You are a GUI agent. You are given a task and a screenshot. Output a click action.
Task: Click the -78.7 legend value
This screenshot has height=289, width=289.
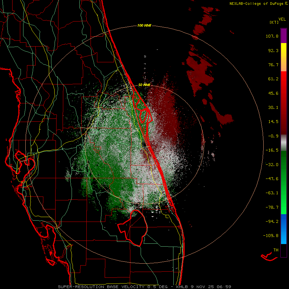pyautogui.click(x=272, y=207)
